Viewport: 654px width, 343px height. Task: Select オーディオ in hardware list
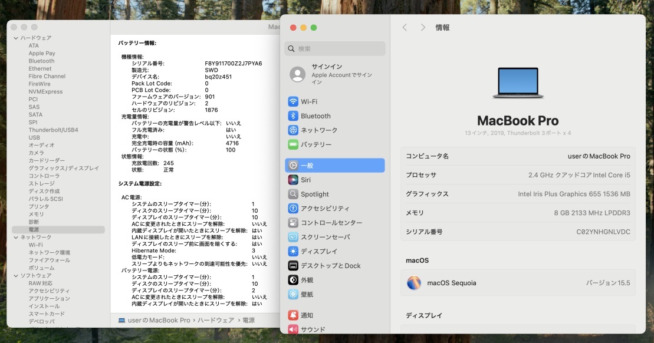click(x=41, y=145)
